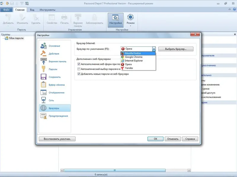
Task: Select the Предупреждения warning icon
Action: coord(44,116)
